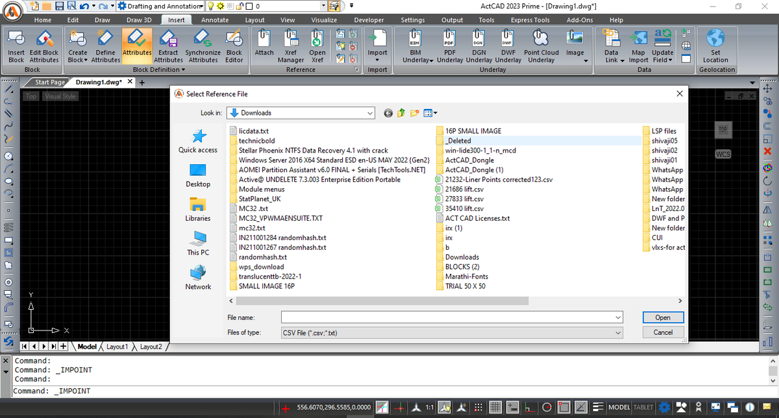Open Network location in dialog sidebar

198,277
